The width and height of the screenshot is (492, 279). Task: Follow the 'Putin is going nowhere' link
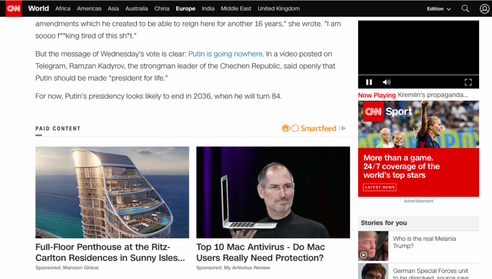[x=225, y=54]
